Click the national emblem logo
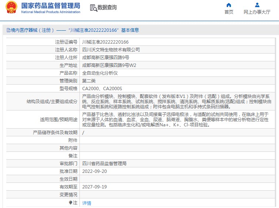279x208 pixels. pos(11,7)
